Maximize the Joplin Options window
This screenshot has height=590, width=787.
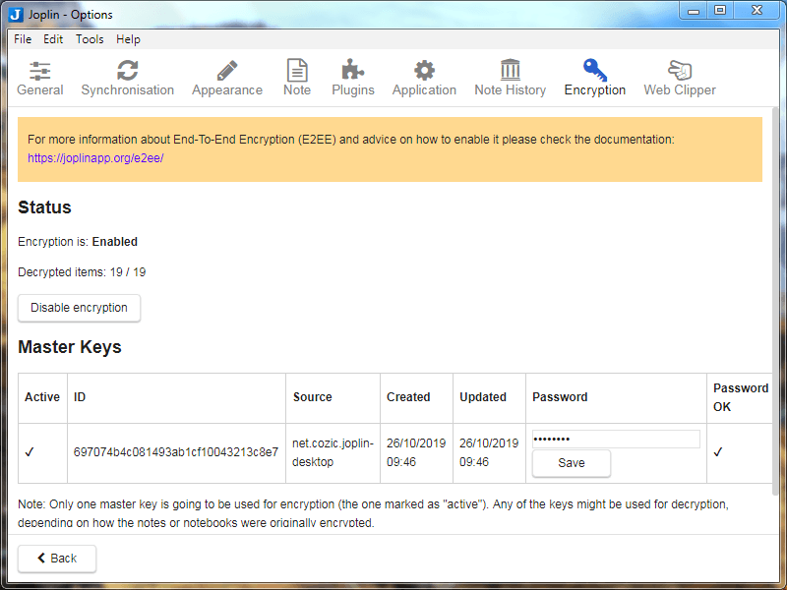[x=720, y=11]
